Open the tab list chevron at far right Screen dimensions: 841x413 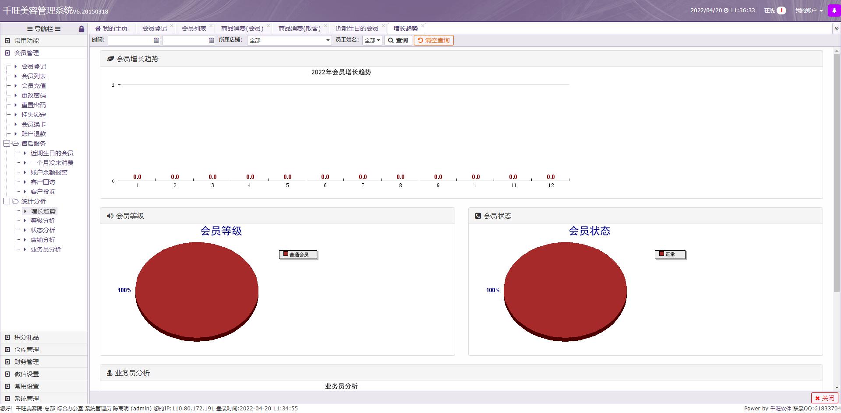pos(836,28)
